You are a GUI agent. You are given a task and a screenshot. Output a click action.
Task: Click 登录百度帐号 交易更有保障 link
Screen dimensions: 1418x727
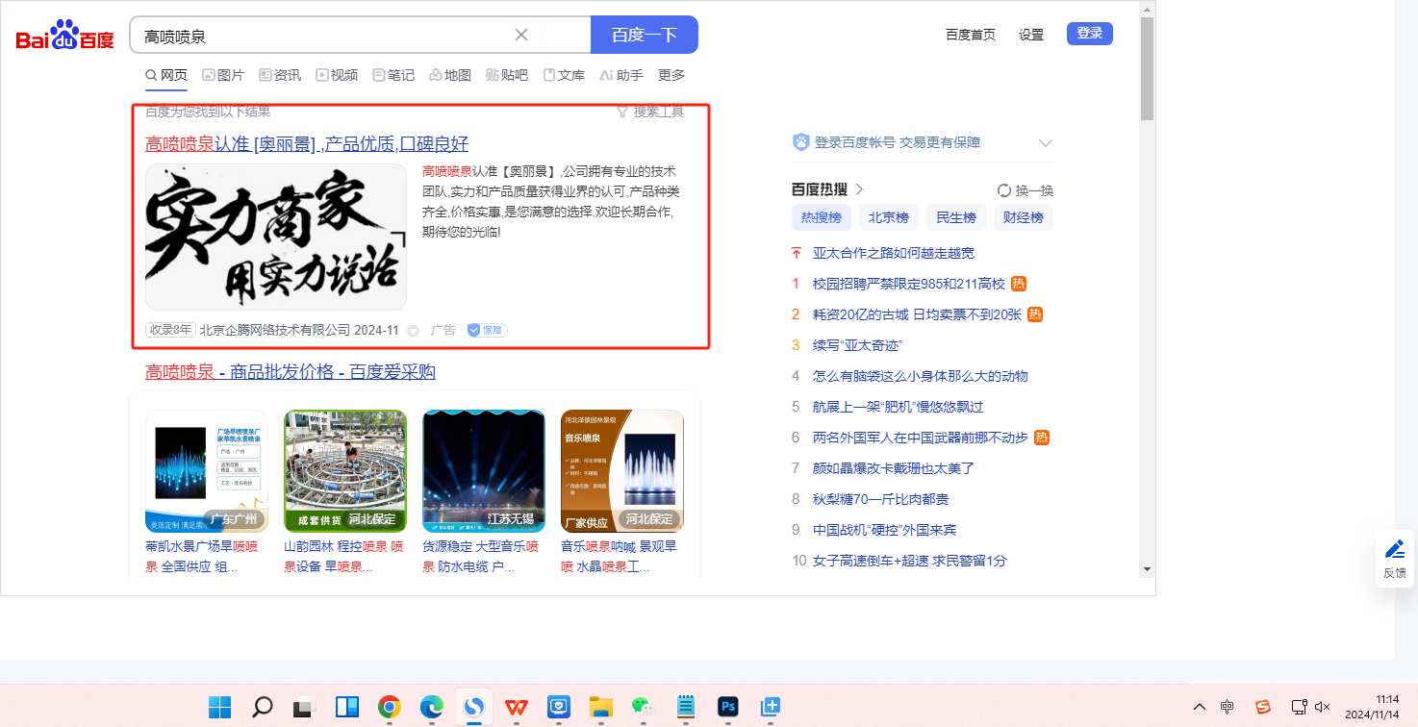click(x=898, y=142)
